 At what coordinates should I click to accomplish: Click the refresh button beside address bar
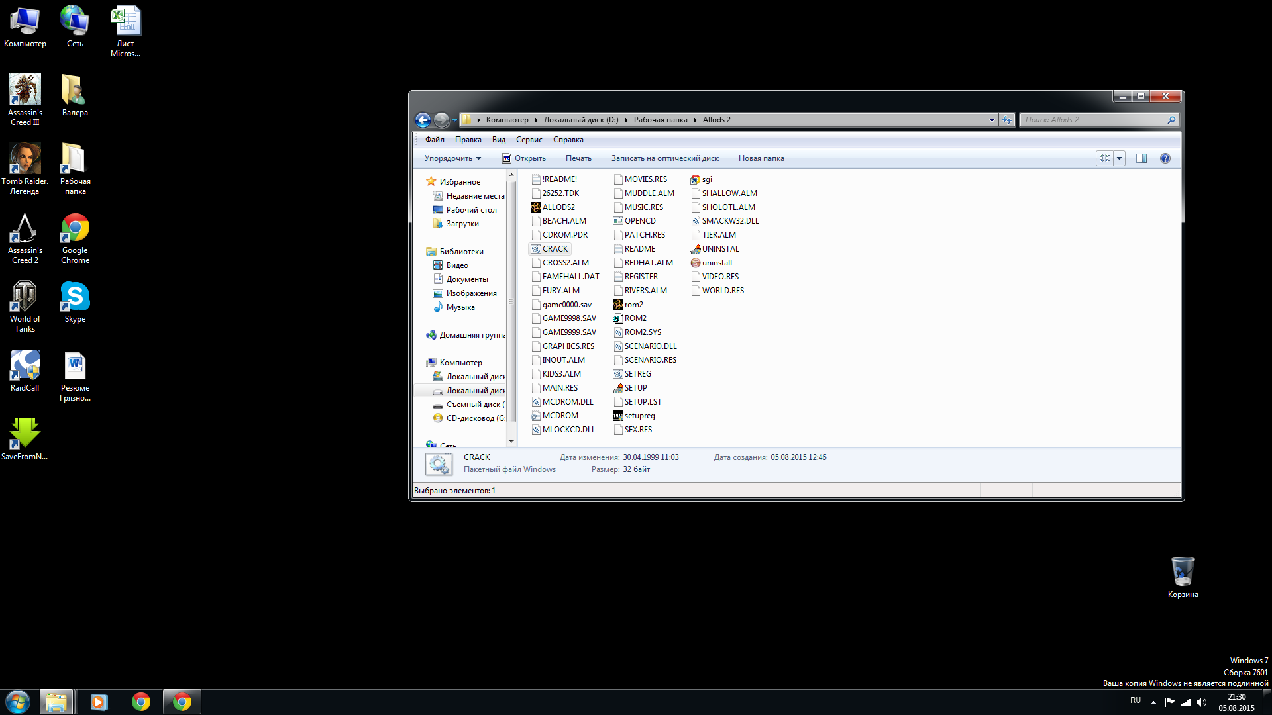pyautogui.click(x=1007, y=120)
